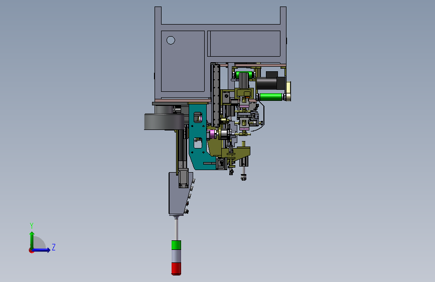
Task: Select the red segment of the signal tower light
Action: pyautogui.click(x=176, y=268)
